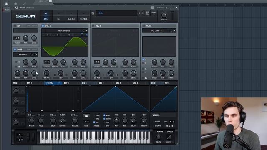Select LFO mode Off option
Viewport: 267px width, 150px height.
[x=94, y=122]
